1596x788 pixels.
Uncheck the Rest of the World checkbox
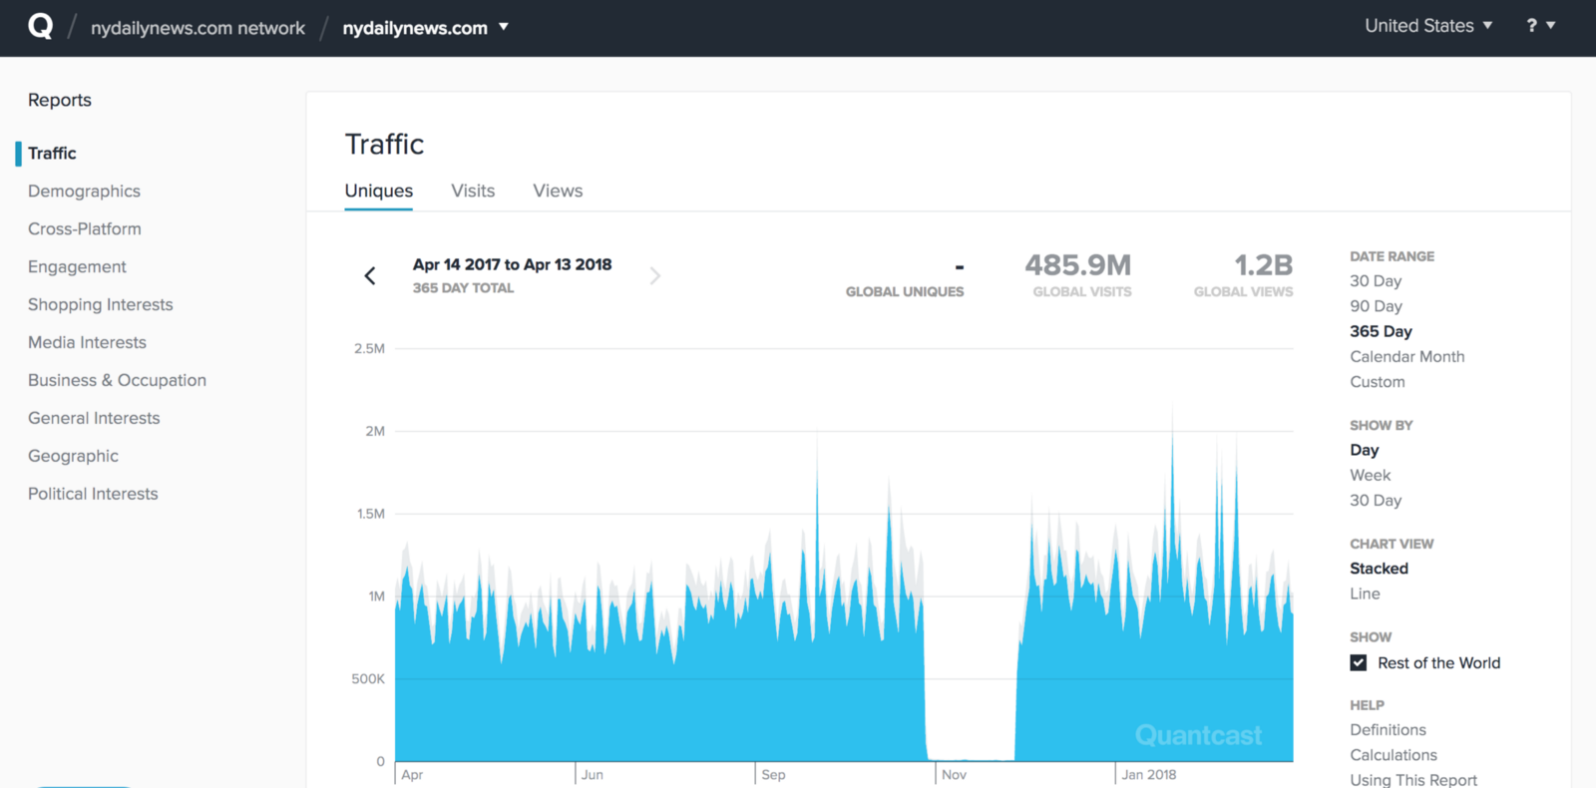pyautogui.click(x=1359, y=663)
